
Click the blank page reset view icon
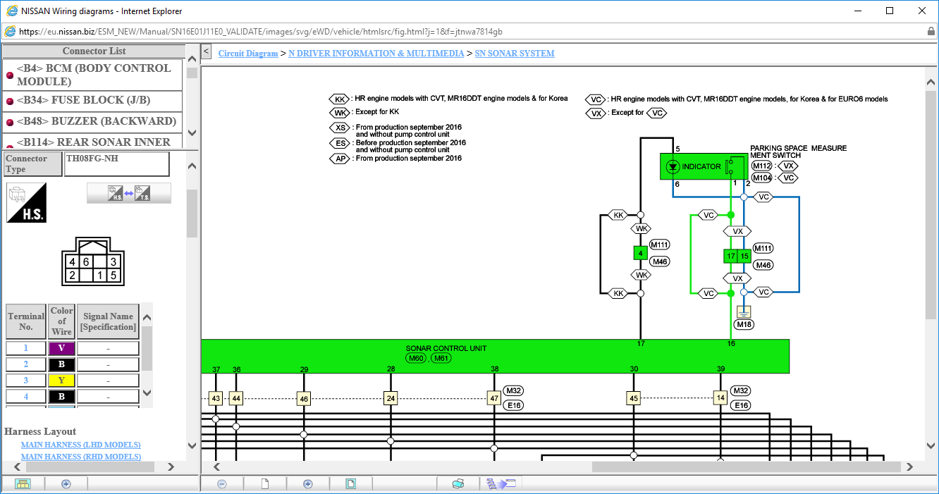click(265, 483)
